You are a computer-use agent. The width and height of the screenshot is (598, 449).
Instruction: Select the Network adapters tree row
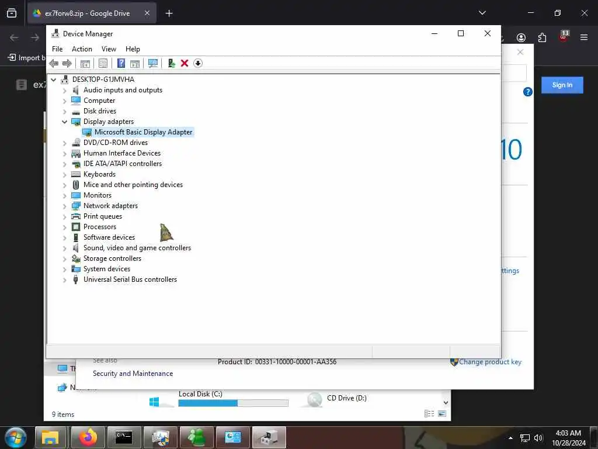110,206
